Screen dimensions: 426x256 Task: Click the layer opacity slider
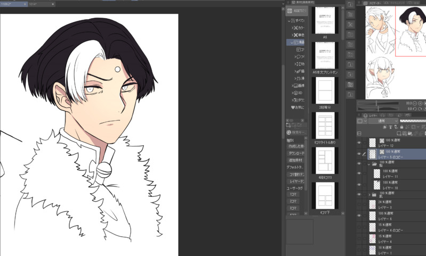tap(413, 121)
